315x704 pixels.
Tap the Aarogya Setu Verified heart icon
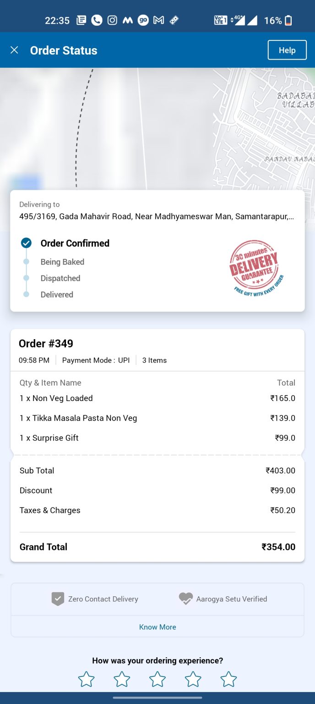tap(185, 599)
